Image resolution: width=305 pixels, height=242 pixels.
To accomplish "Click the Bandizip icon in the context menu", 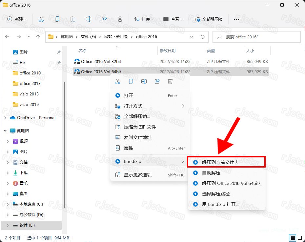I will point(118,161).
